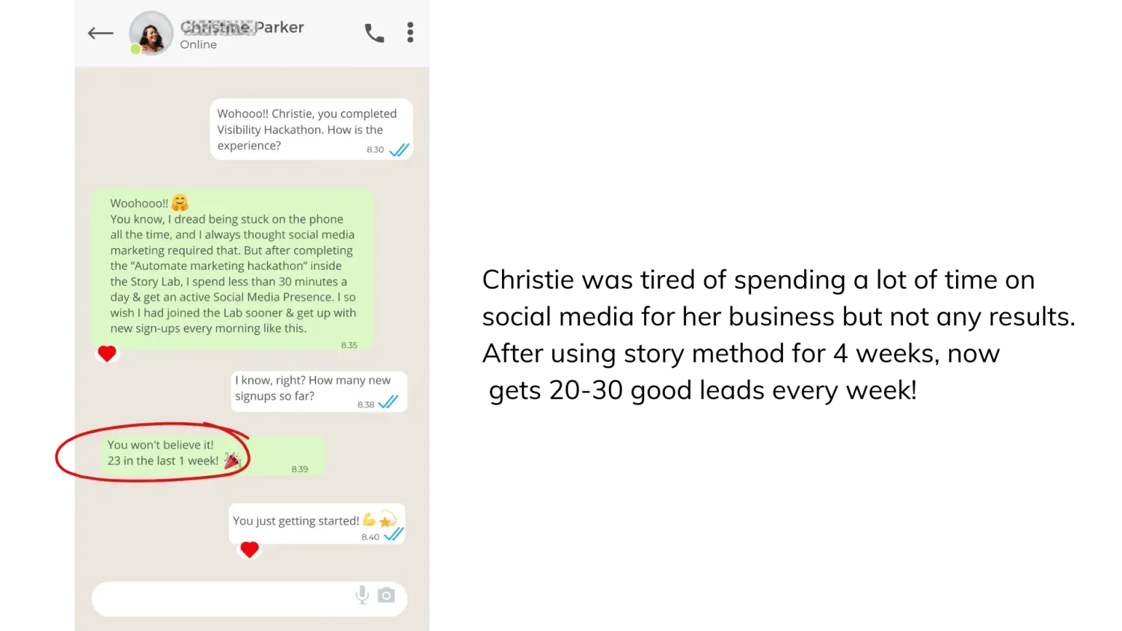1122x631 pixels.
Task: Select the 'You just getting started!' bubble
Action: 316,523
